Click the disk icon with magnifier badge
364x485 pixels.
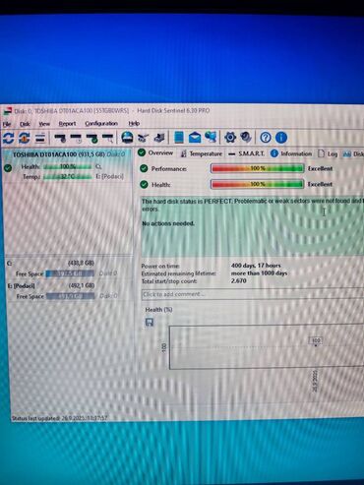(x=108, y=138)
